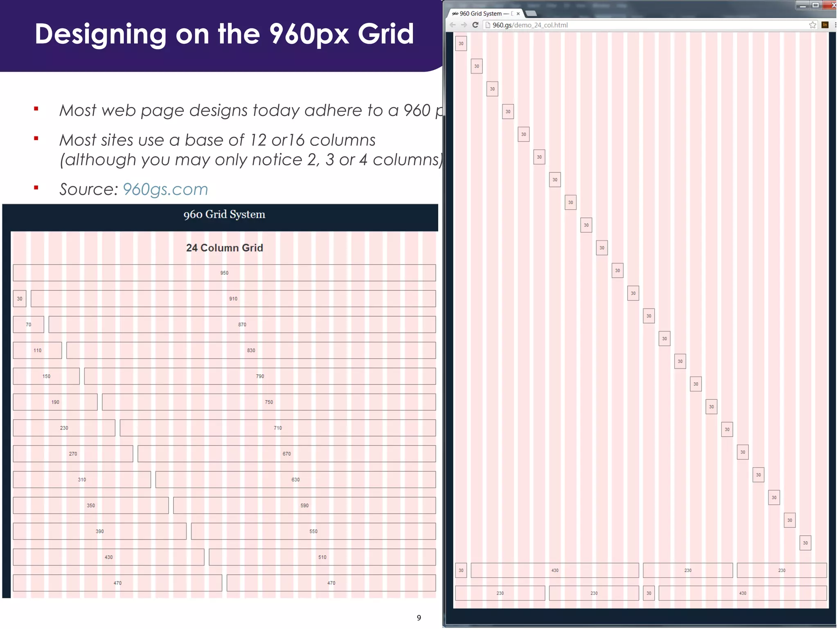Click the 960 favicon on the browser tab
838x629 pixels.
pyautogui.click(x=455, y=14)
